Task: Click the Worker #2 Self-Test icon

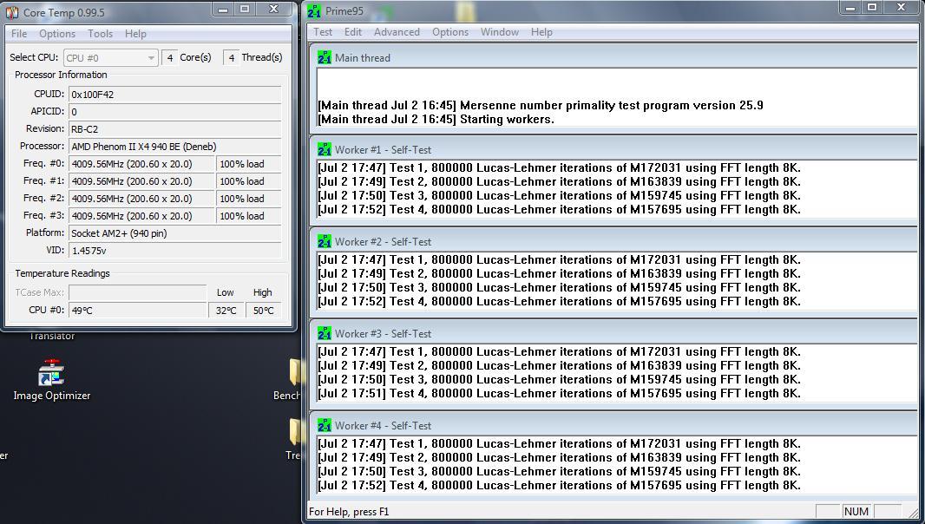Action: 325,241
